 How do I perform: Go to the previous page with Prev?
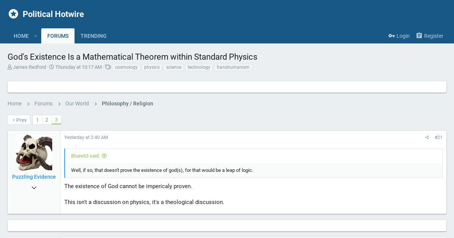tap(19, 120)
